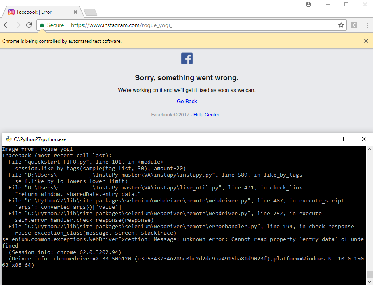Click the Facebook logo on error page
Viewport: 373px width, 285px height.
[x=187, y=58]
